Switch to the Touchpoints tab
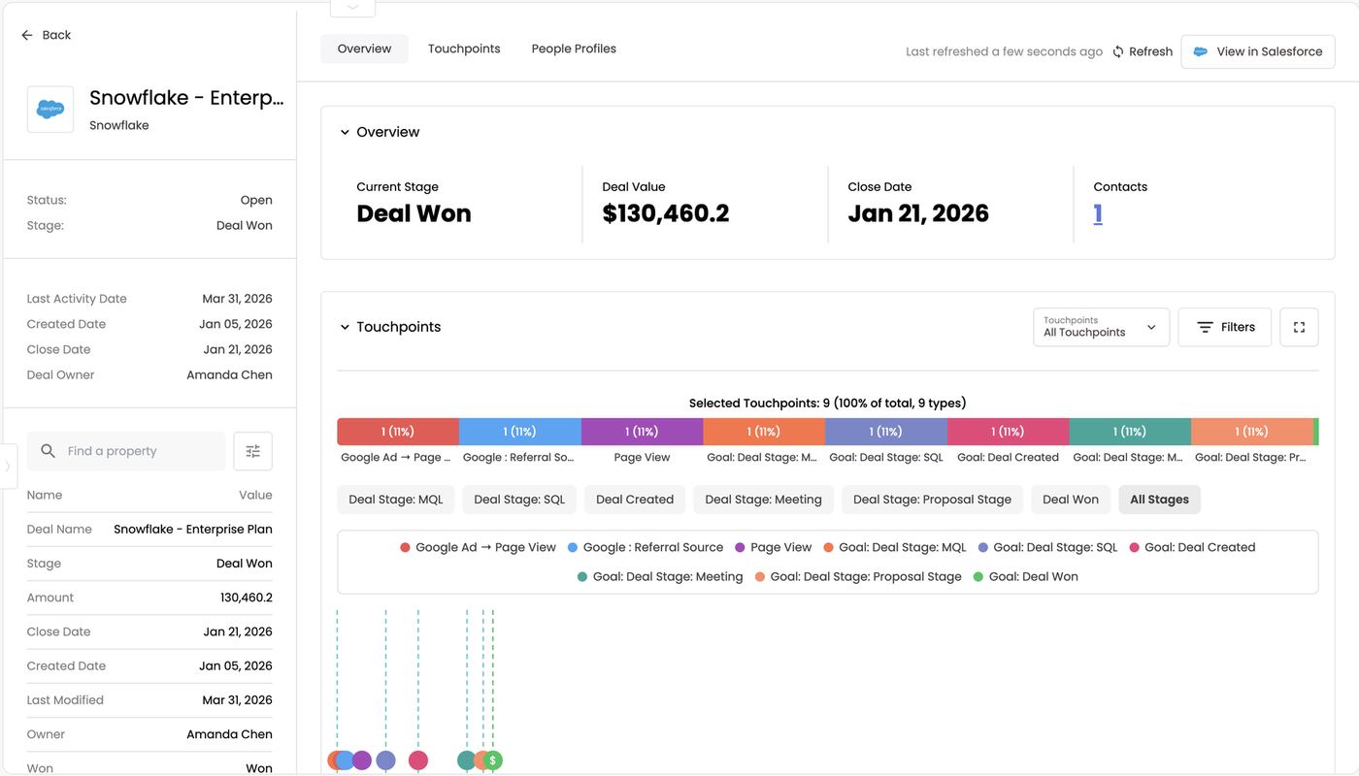 (464, 48)
